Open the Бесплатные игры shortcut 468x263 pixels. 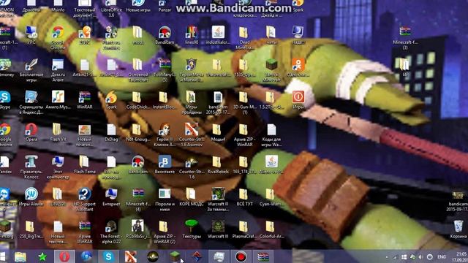31,70
